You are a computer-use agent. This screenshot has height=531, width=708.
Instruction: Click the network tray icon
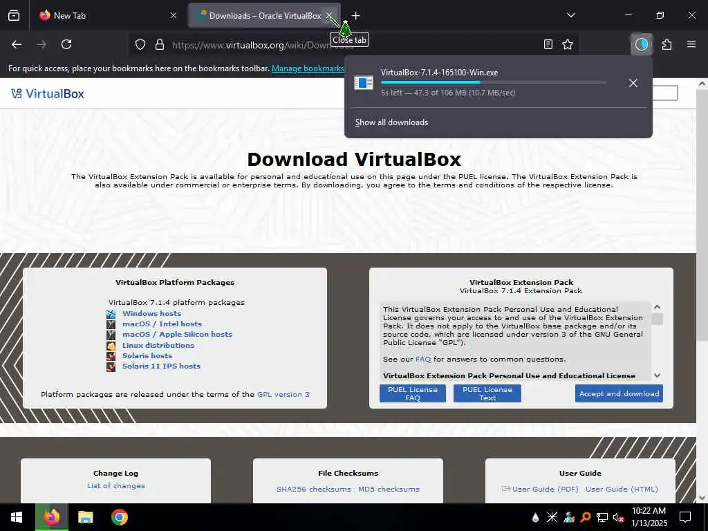pos(602,517)
